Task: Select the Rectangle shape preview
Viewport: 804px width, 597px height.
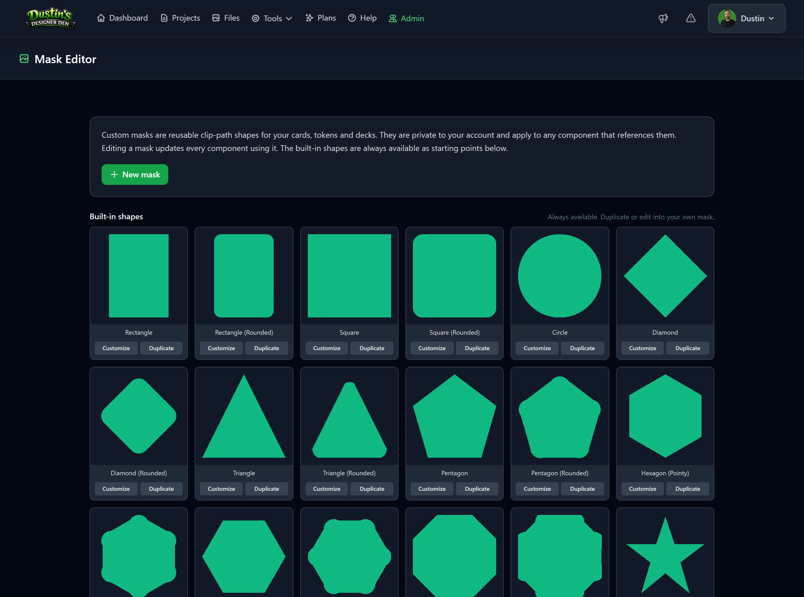Action: click(x=138, y=276)
